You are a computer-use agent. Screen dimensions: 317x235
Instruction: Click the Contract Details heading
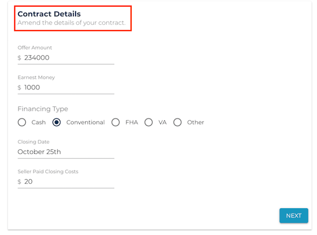click(x=49, y=14)
